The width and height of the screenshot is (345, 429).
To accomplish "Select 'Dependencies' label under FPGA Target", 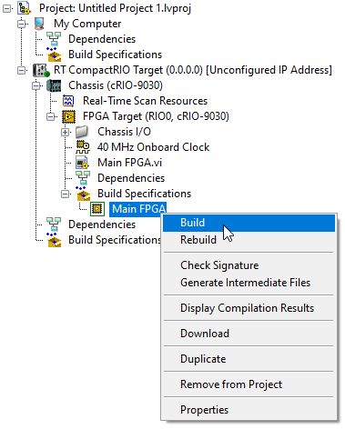I will click(x=131, y=178).
